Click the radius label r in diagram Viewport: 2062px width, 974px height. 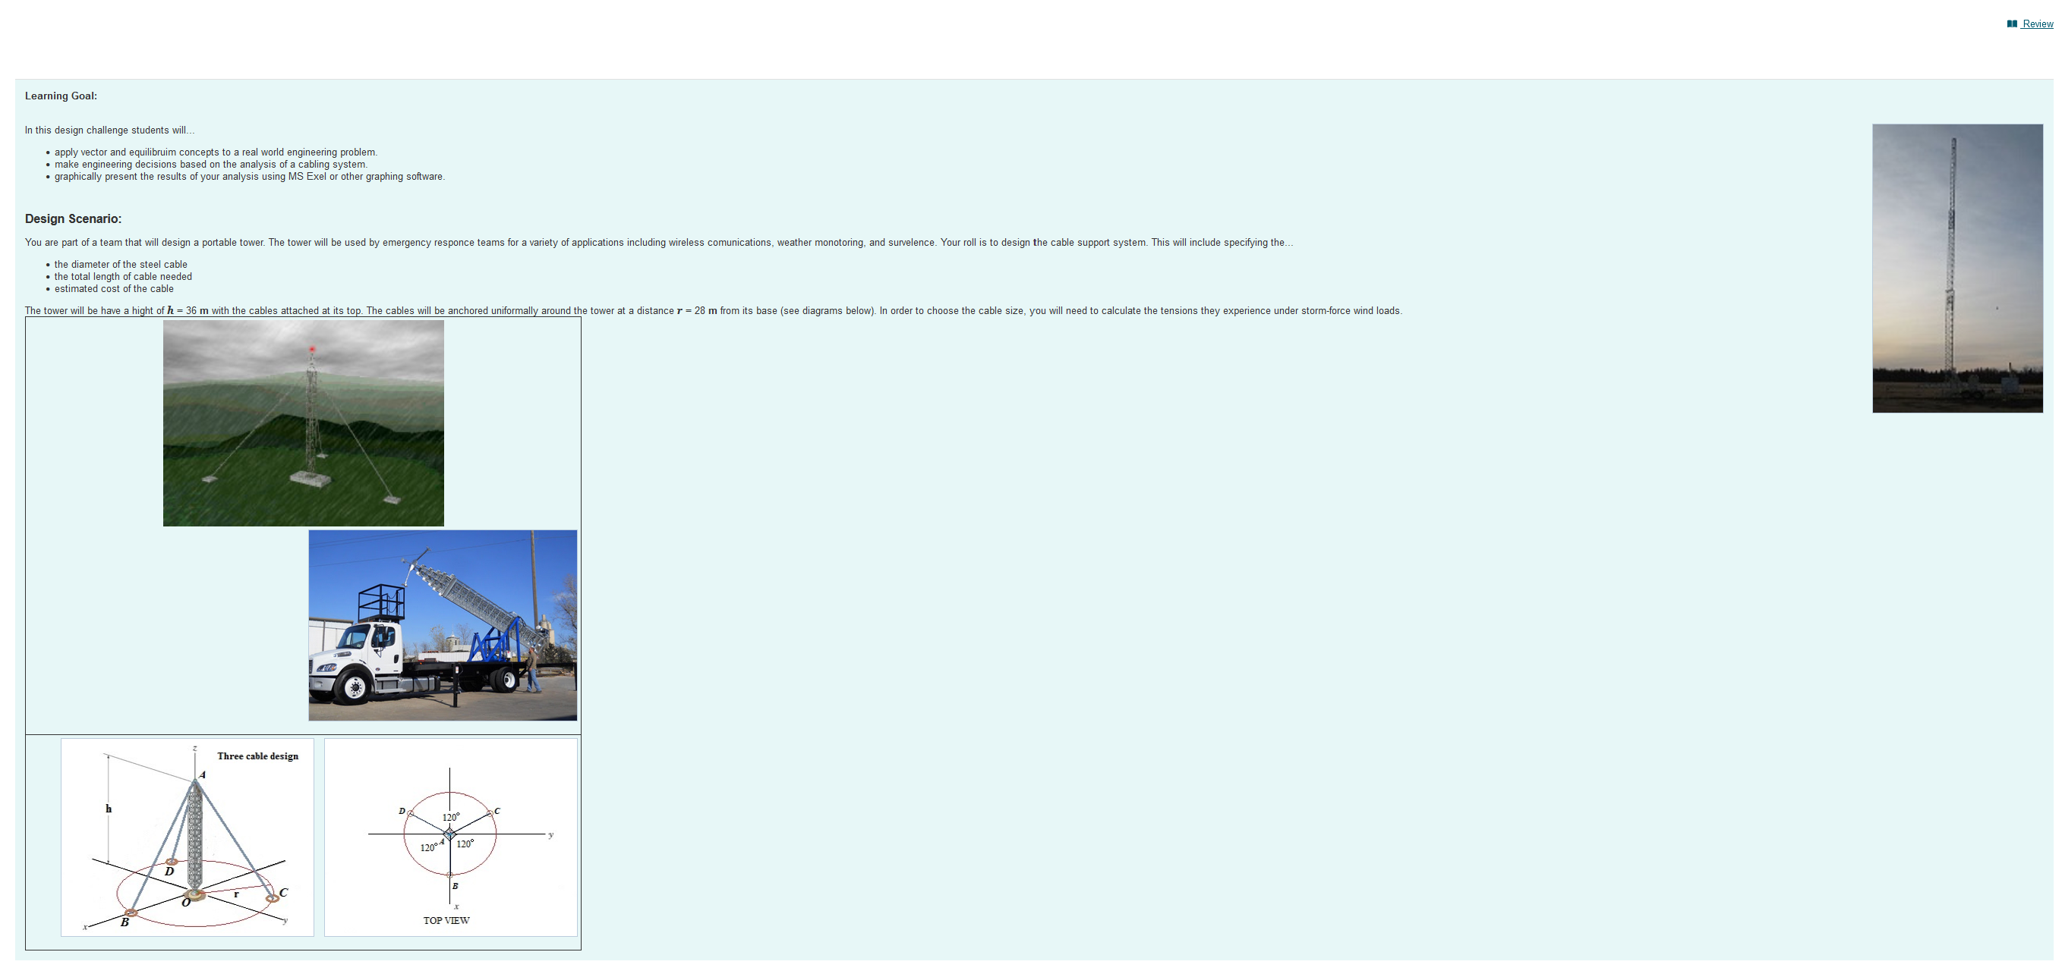(236, 894)
